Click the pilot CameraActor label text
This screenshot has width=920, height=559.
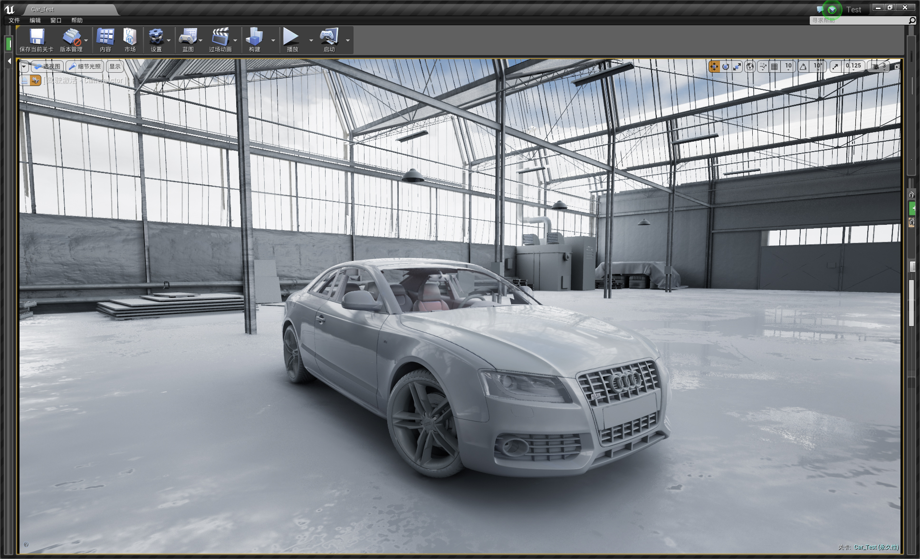coord(86,80)
